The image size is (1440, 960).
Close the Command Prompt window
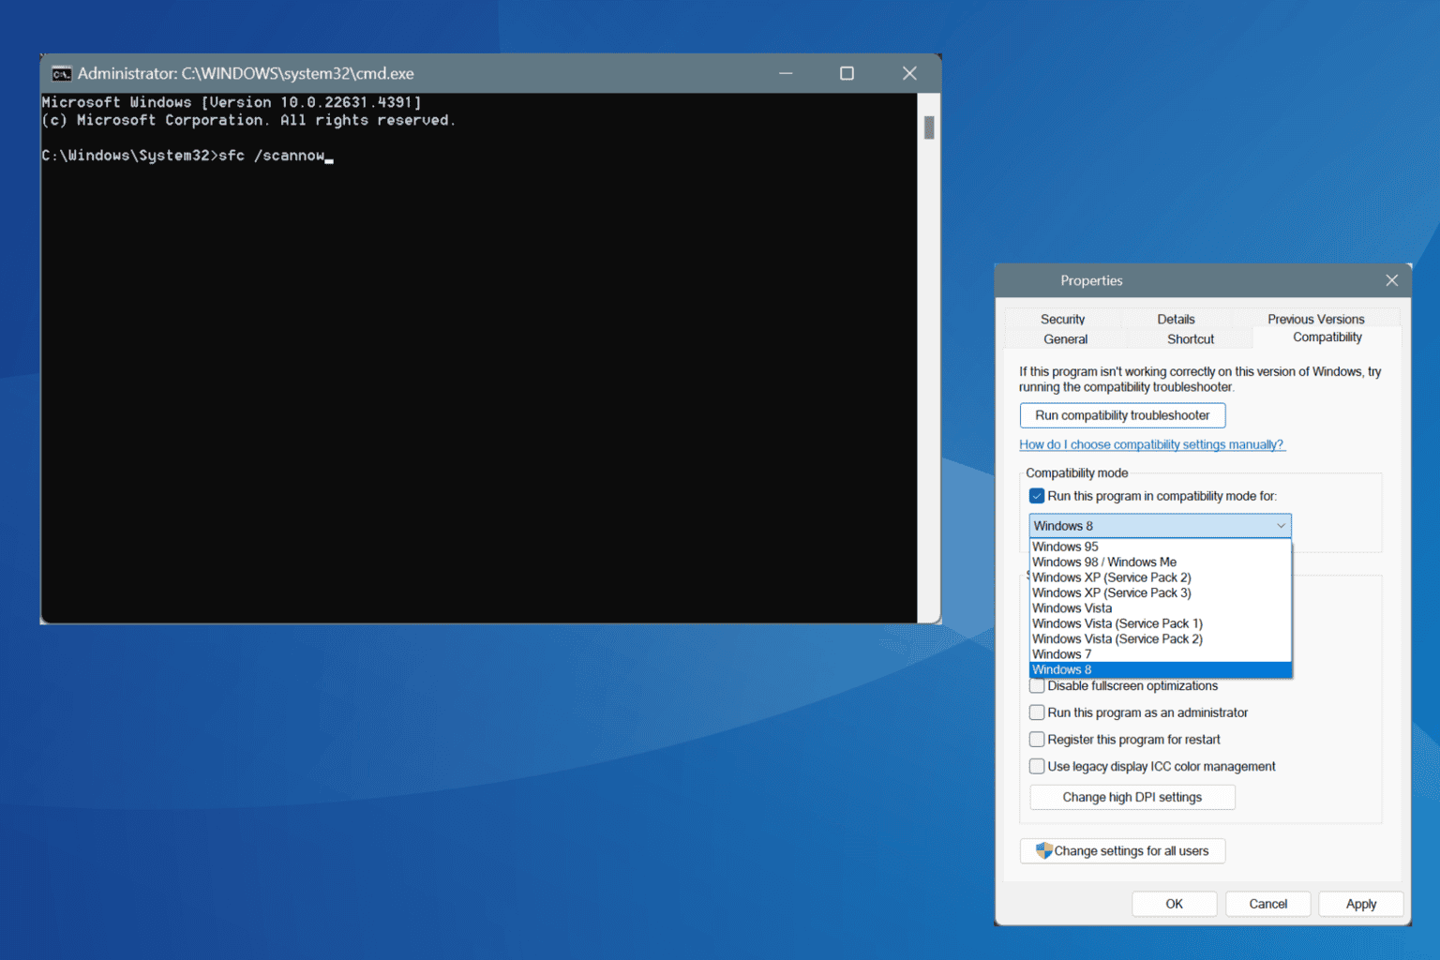pos(909,73)
